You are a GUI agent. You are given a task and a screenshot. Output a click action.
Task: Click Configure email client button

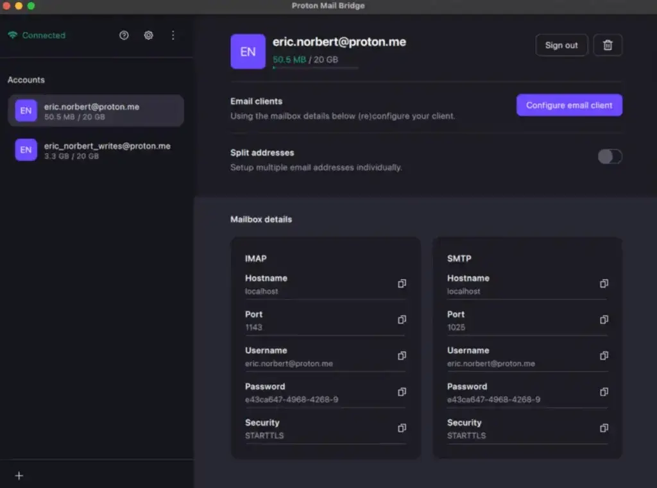[569, 105]
